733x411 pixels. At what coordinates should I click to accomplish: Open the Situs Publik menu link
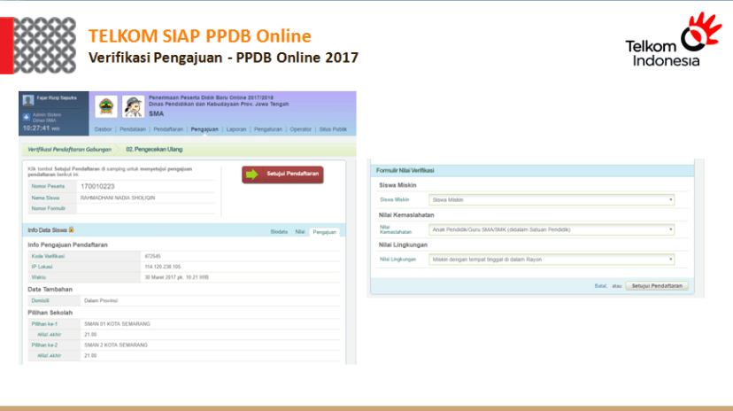pos(333,129)
